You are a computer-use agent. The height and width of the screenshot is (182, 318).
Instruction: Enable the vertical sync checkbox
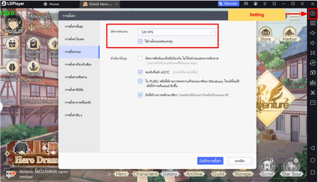(140, 58)
